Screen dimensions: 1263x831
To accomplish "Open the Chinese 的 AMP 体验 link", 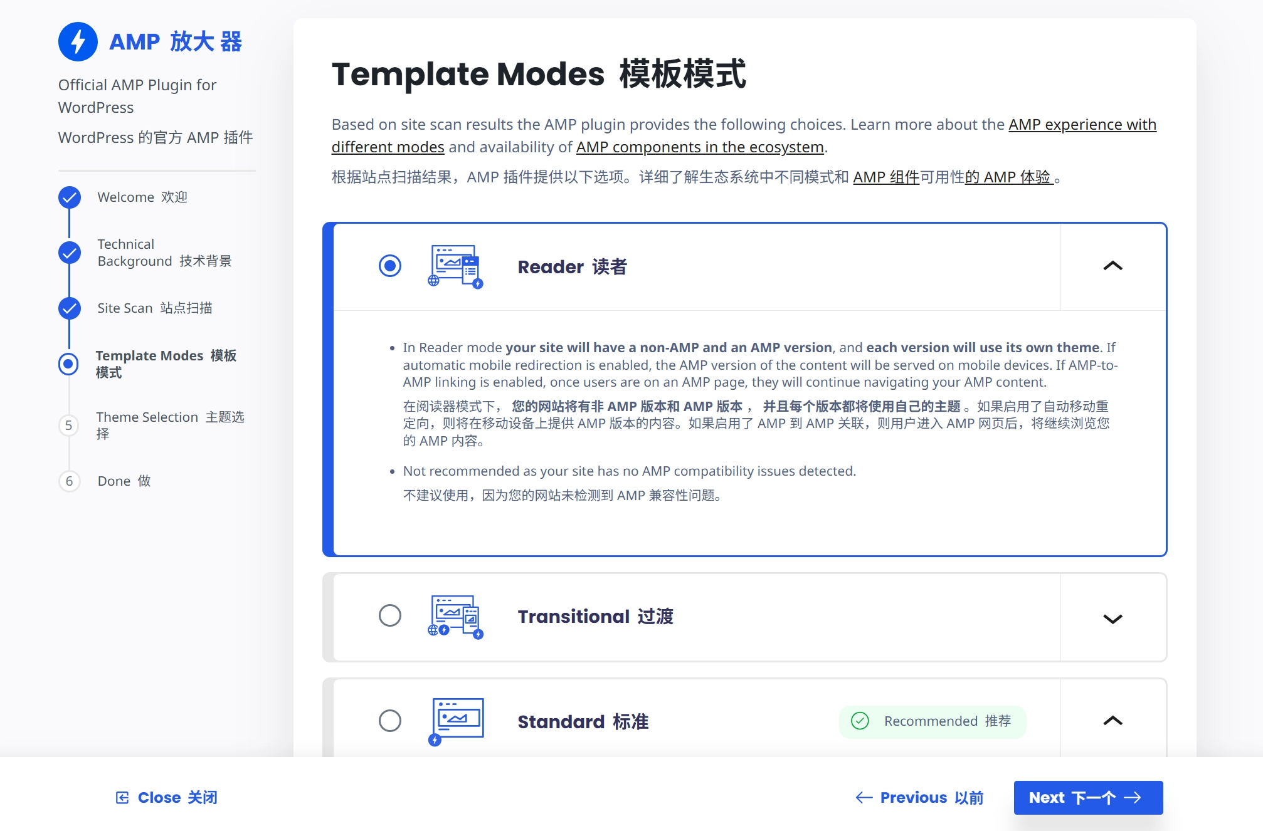I will [x=1008, y=177].
